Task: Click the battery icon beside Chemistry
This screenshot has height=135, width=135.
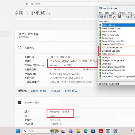Action: click(100, 64)
